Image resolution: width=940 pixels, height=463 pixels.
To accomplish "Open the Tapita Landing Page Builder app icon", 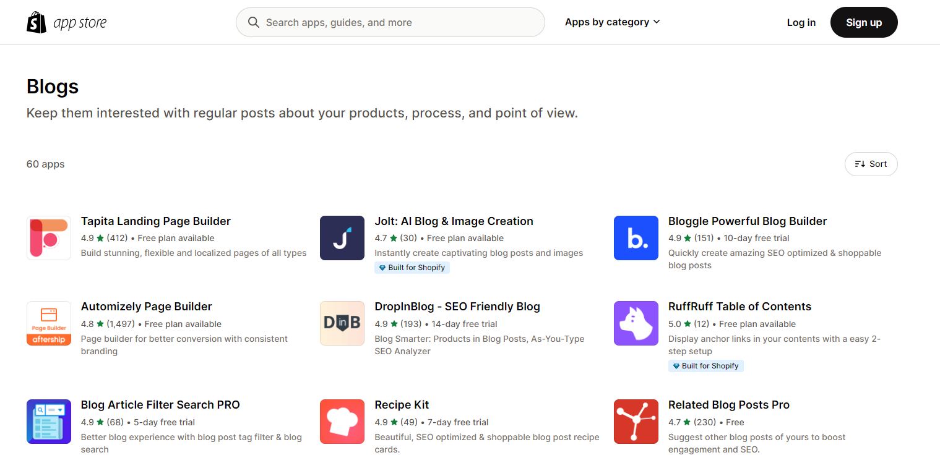I will pyautogui.click(x=49, y=238).
